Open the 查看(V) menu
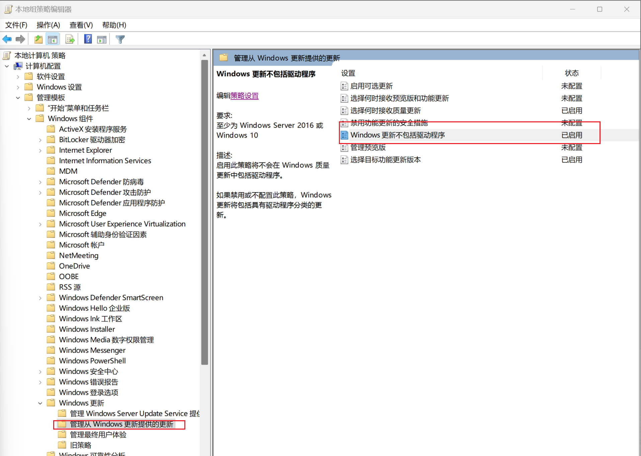Screen dimensions: 641x456 click(x=81, y=25)
